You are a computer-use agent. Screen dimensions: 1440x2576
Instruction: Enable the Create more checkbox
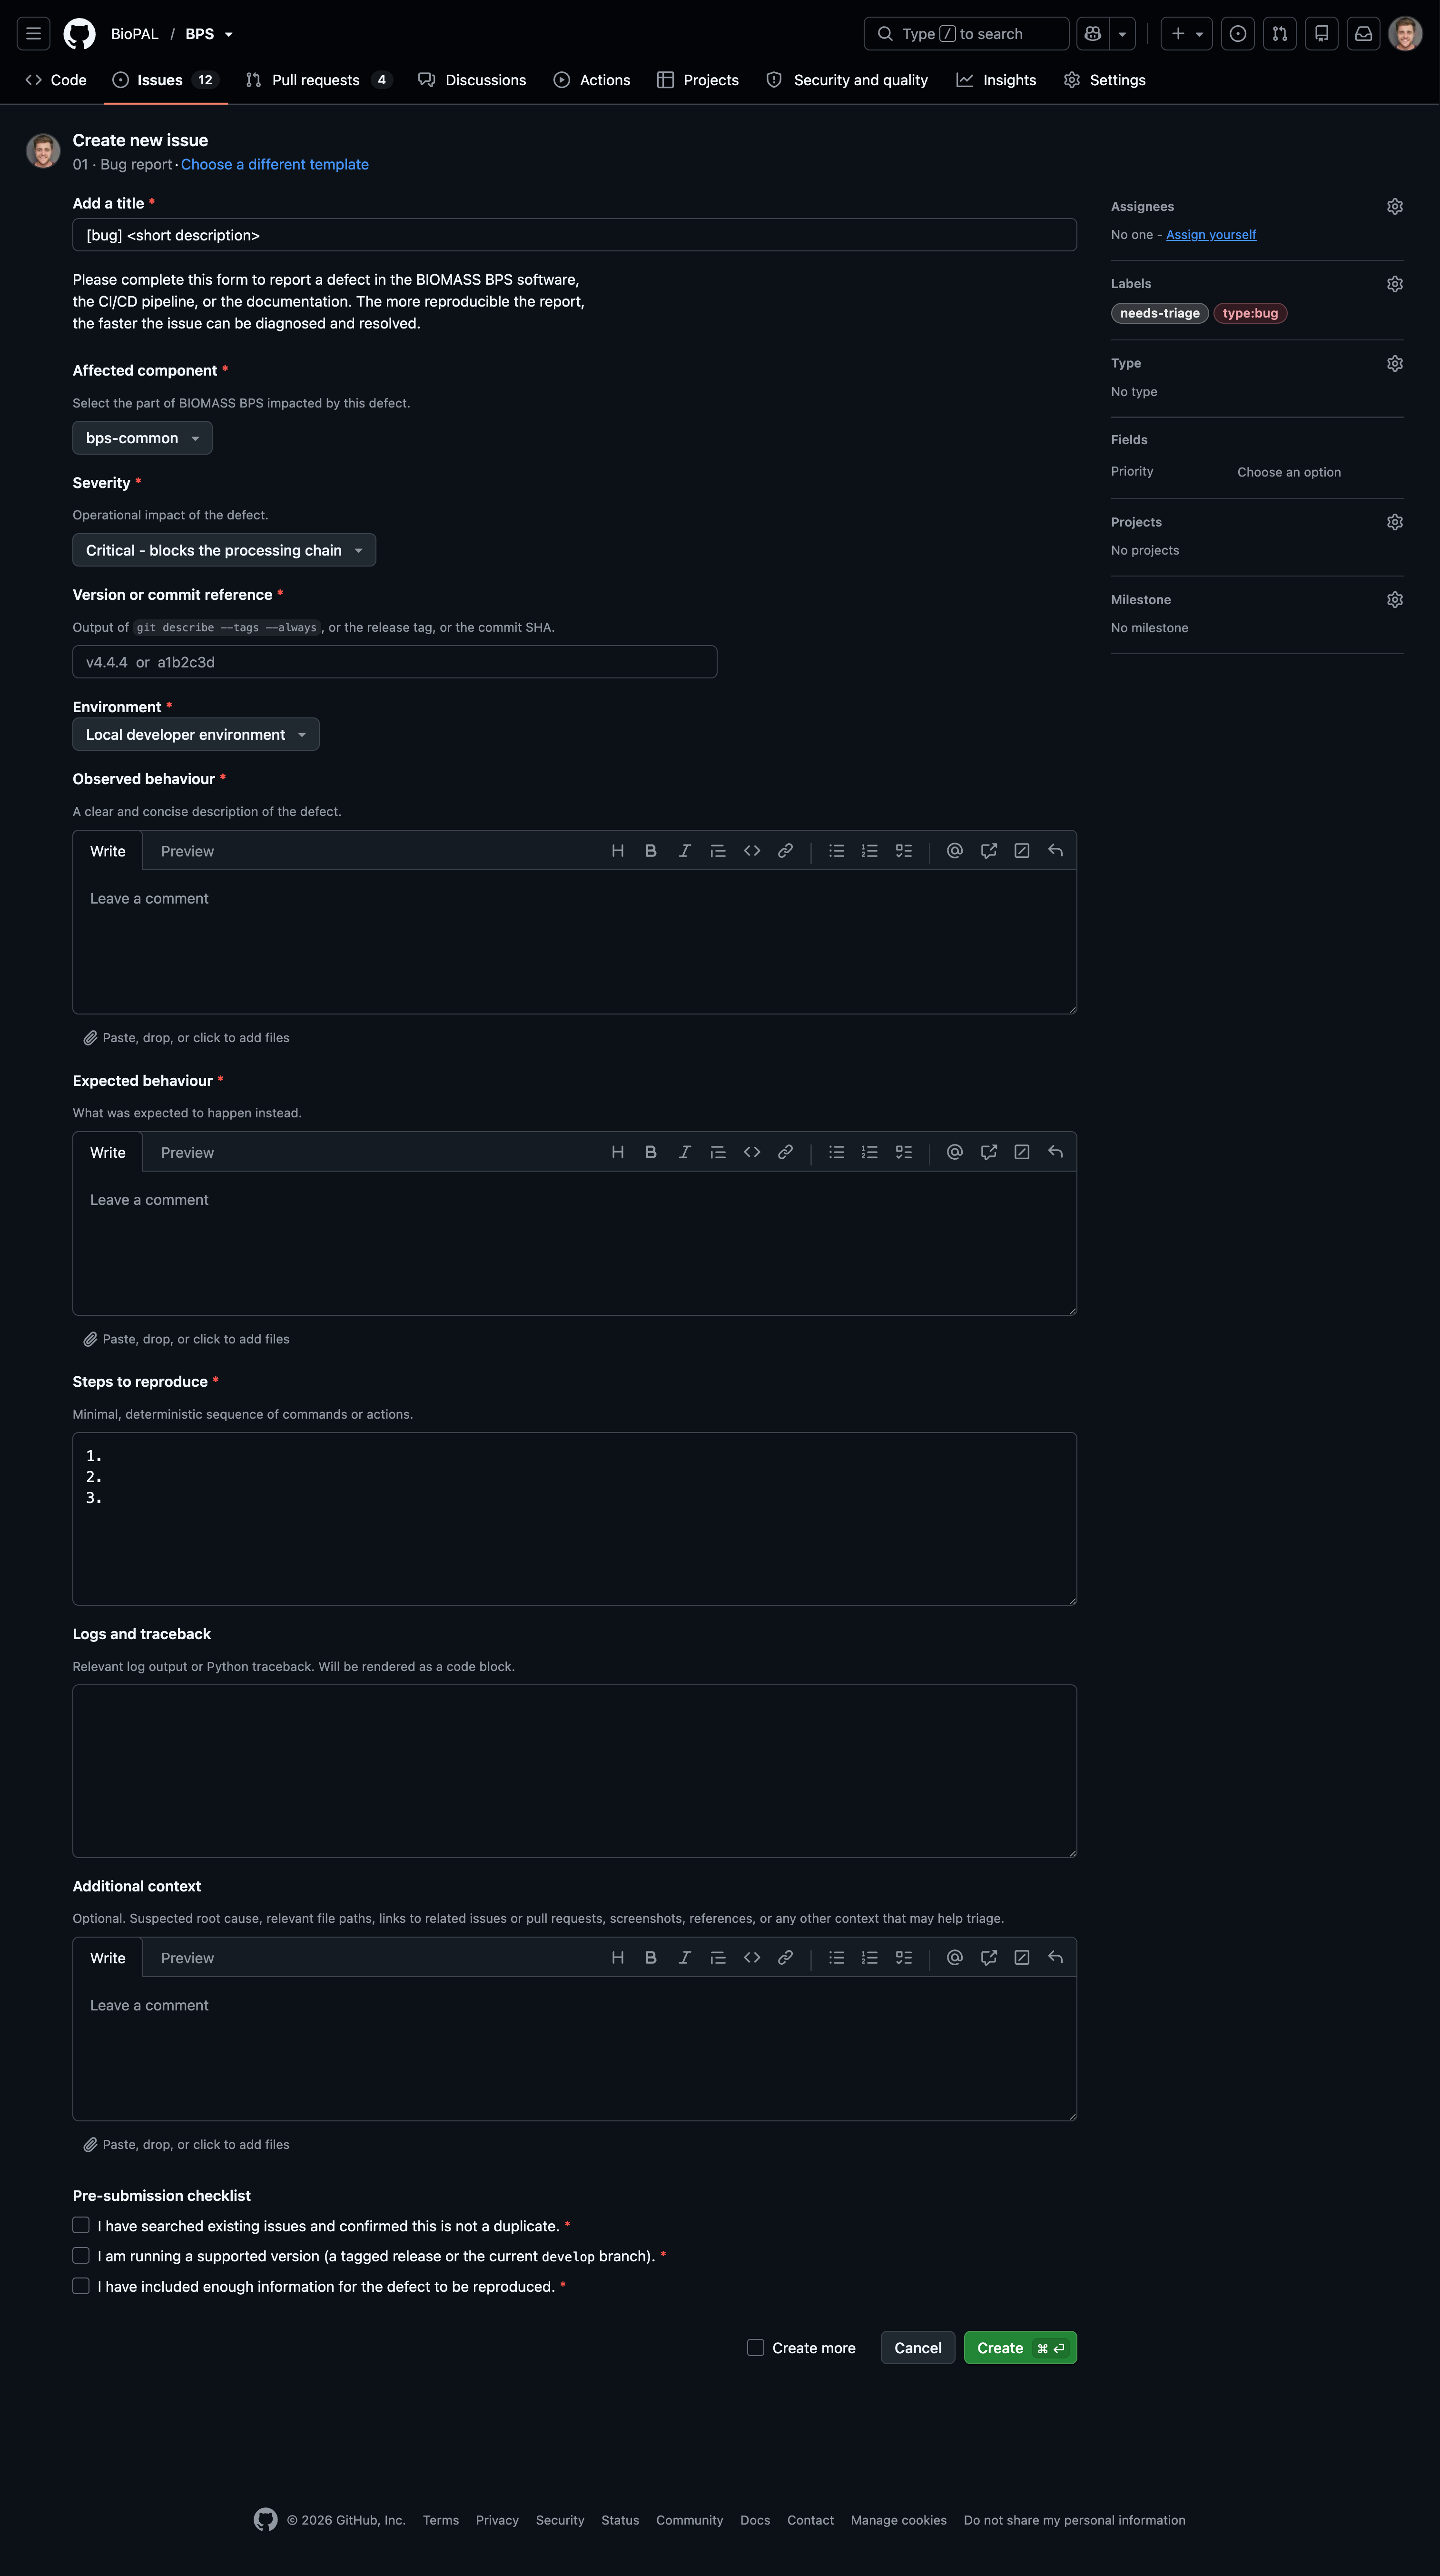[756, 2348]
